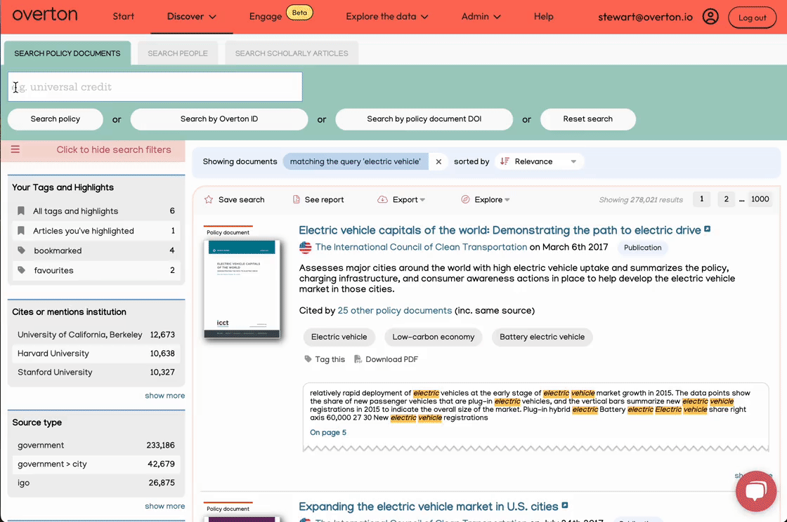
Task: Switch to the Search People tab
Action: point(178,53)
